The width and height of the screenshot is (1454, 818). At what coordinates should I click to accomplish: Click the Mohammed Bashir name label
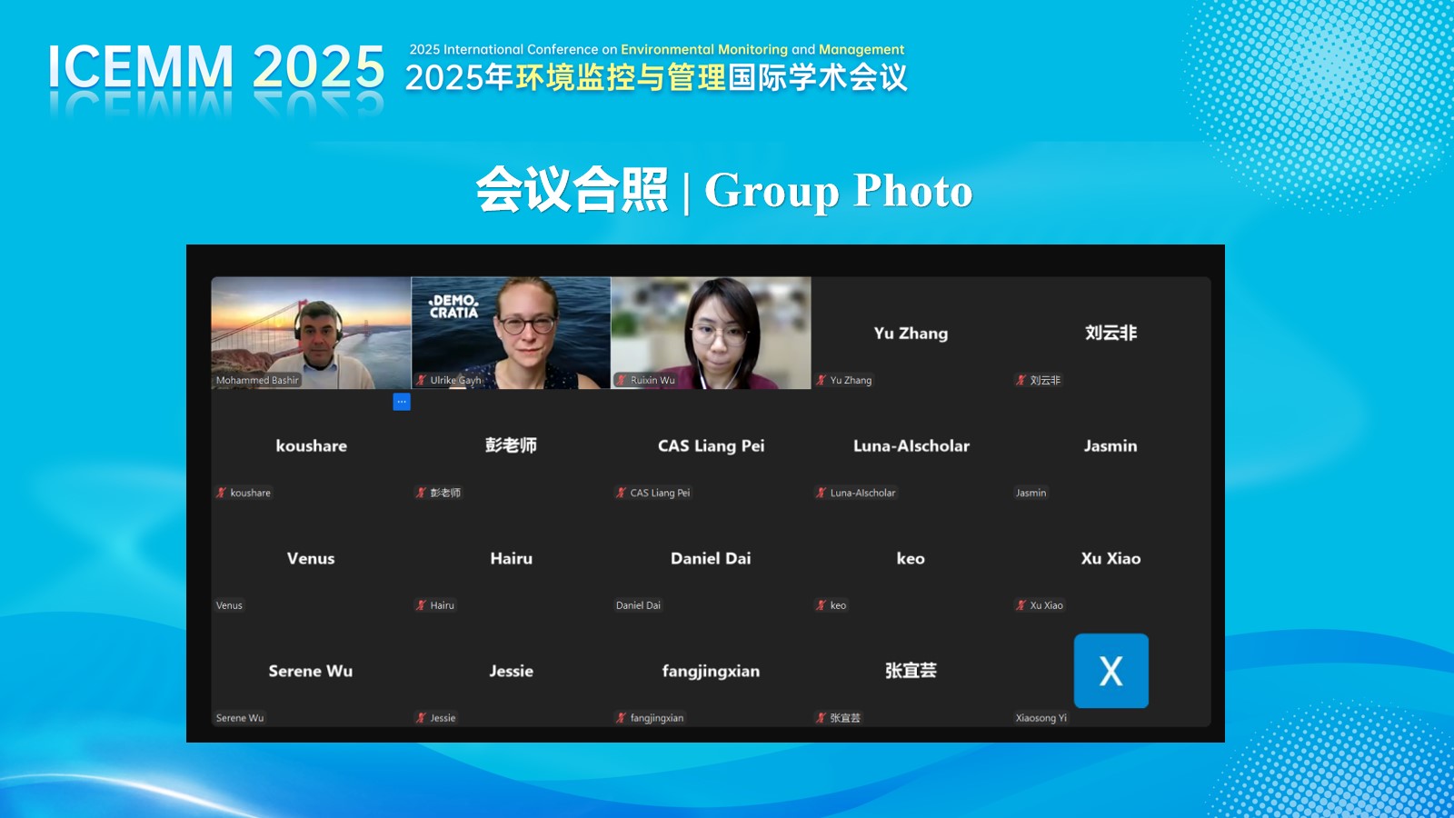tap(257, 380)
